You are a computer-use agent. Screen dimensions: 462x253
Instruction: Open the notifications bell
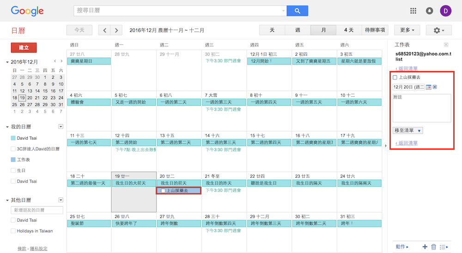[429, 11]
